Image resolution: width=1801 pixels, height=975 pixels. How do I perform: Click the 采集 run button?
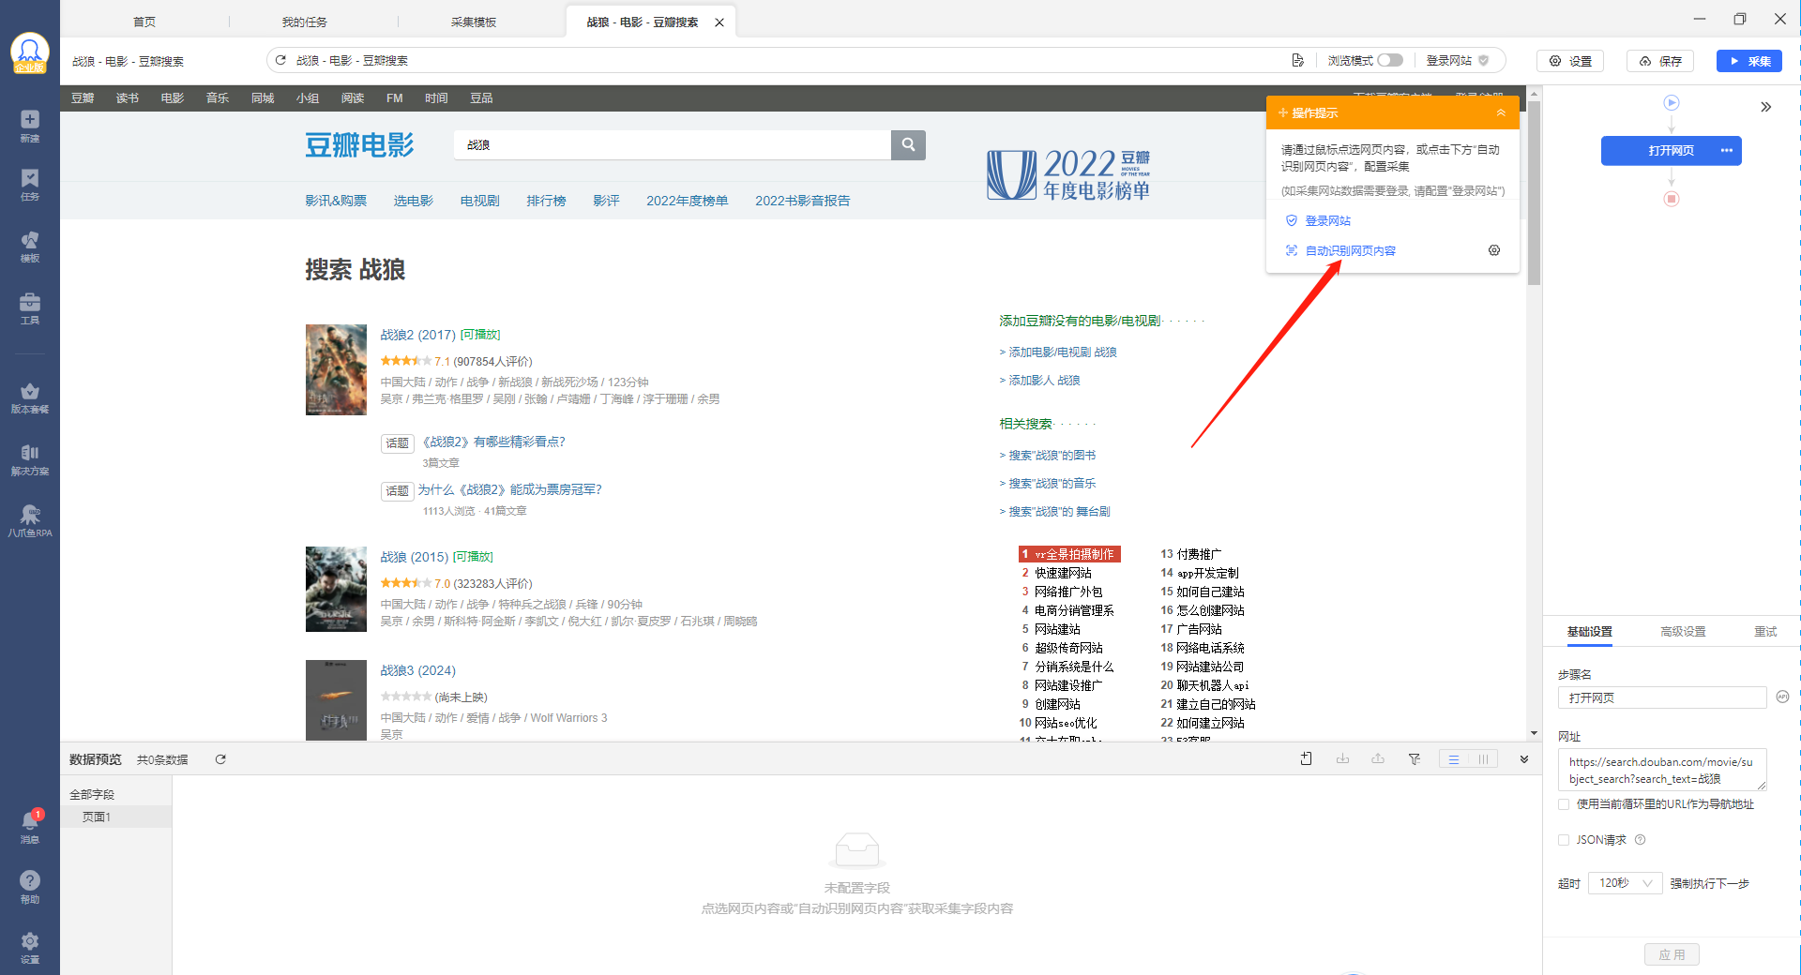coord(1749,61)
